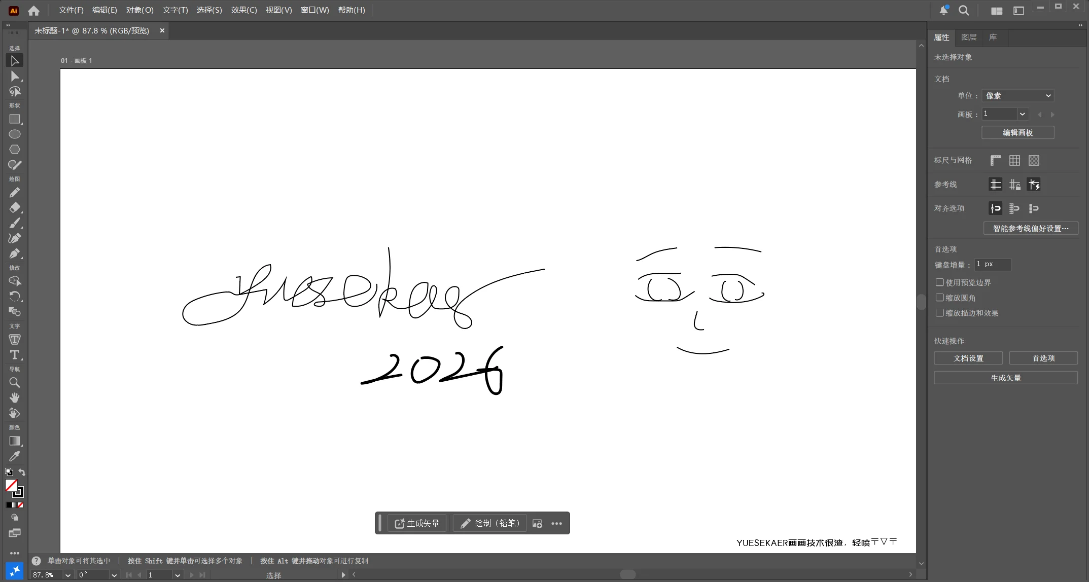Open contextual task bar more options
The height and width of the screenshot is (582, 1089).
556,524
